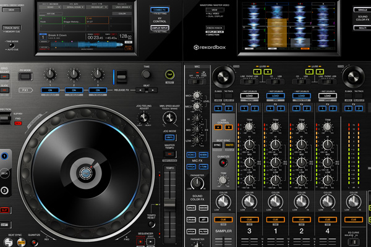Select hot cue C 01:27 pad
This screenshot has height=247, width=371.
(97, 20)
